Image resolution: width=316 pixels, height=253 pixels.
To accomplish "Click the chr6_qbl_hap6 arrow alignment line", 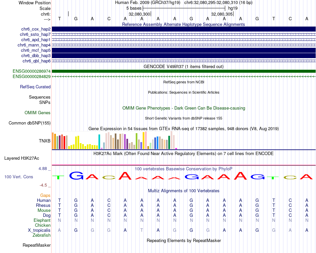I will [x=184, y=61].
